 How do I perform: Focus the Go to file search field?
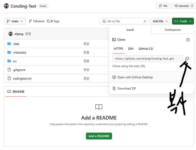(x=124, y=21)
